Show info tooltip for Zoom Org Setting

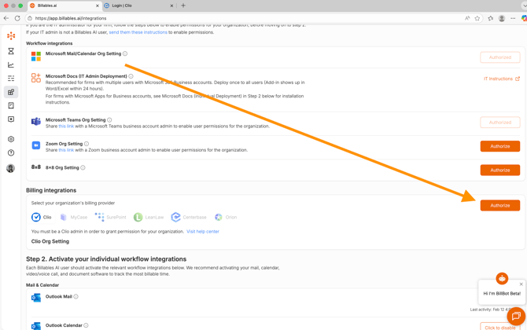(x=87, y=144)
